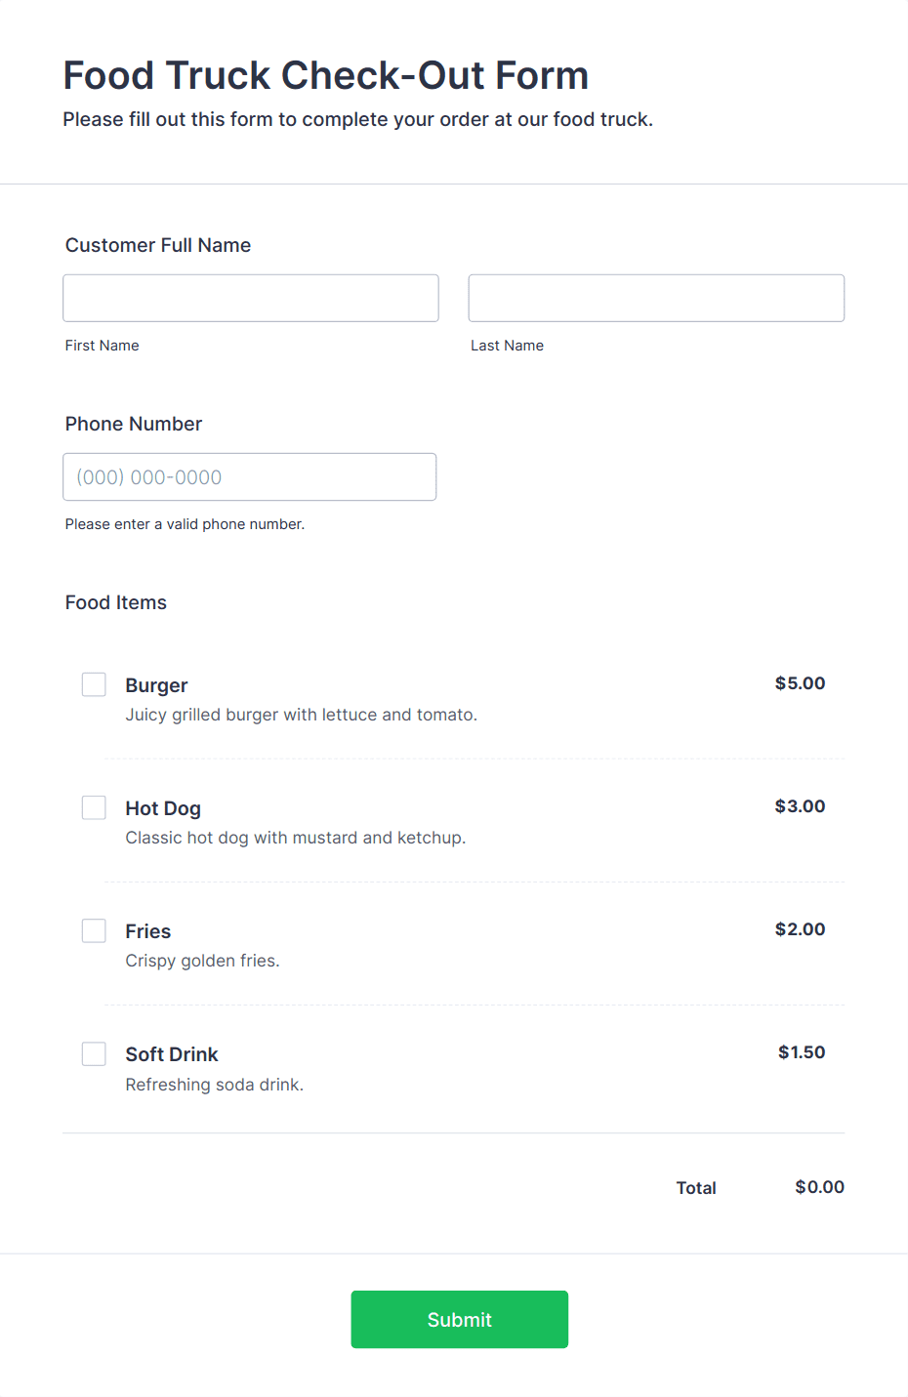Image resolution: width=908 pixels, height=1397 pixels.
Task: Tick the Hot Dog checkbox
Action: (94, 807)
